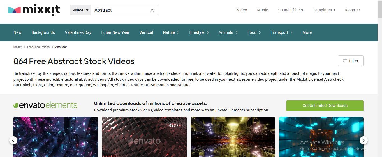Screen dimensions: 382x157
Task: Clear the Abstract search text with X
Action: 152,10
